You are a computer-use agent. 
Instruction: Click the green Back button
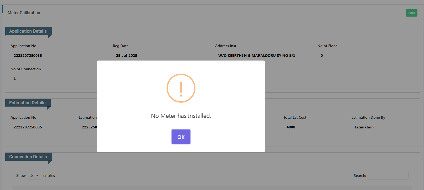411,13
